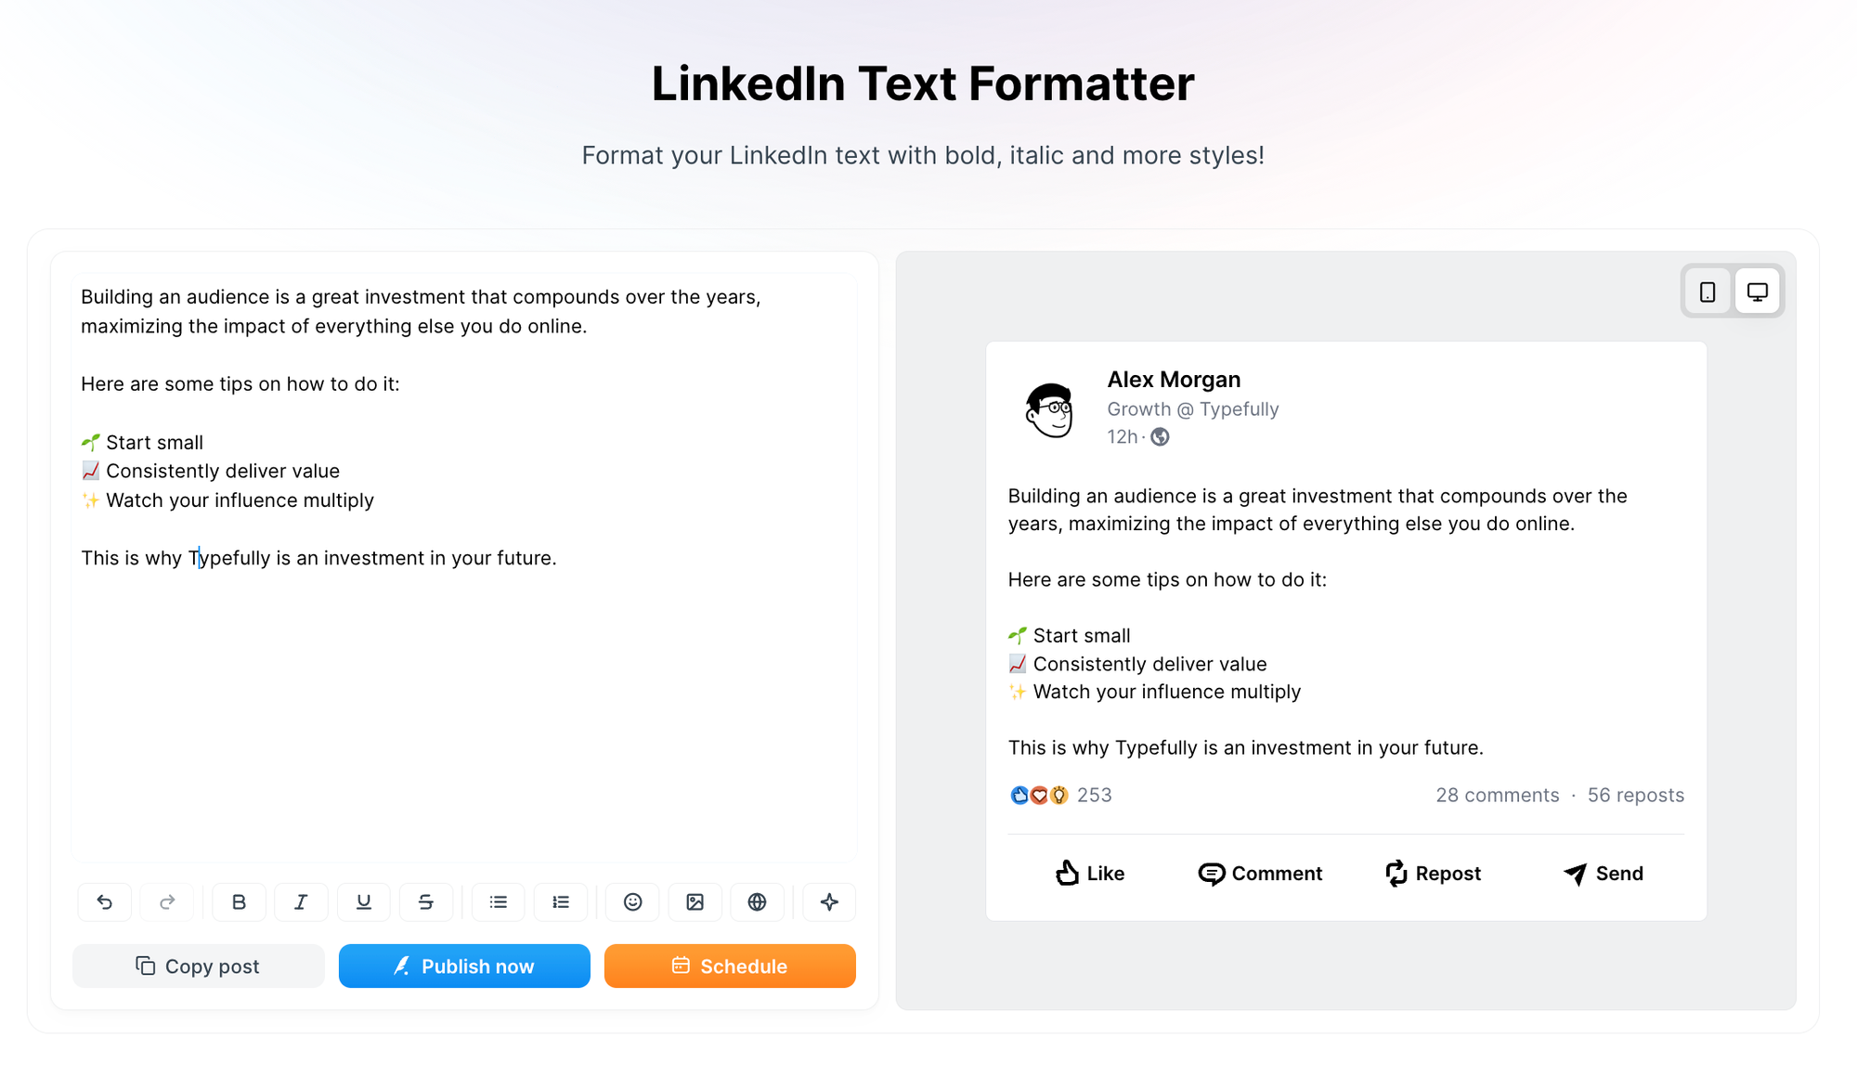Image resolution: width=1857 pixels, height=1076 pixels.
Task: Switch preview to desktop view
Action: 1758,291
